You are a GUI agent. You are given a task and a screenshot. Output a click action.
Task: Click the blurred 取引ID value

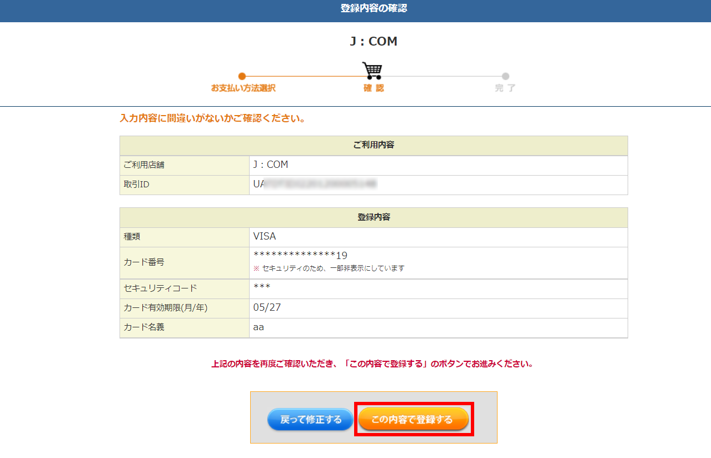tap(315, 184)
